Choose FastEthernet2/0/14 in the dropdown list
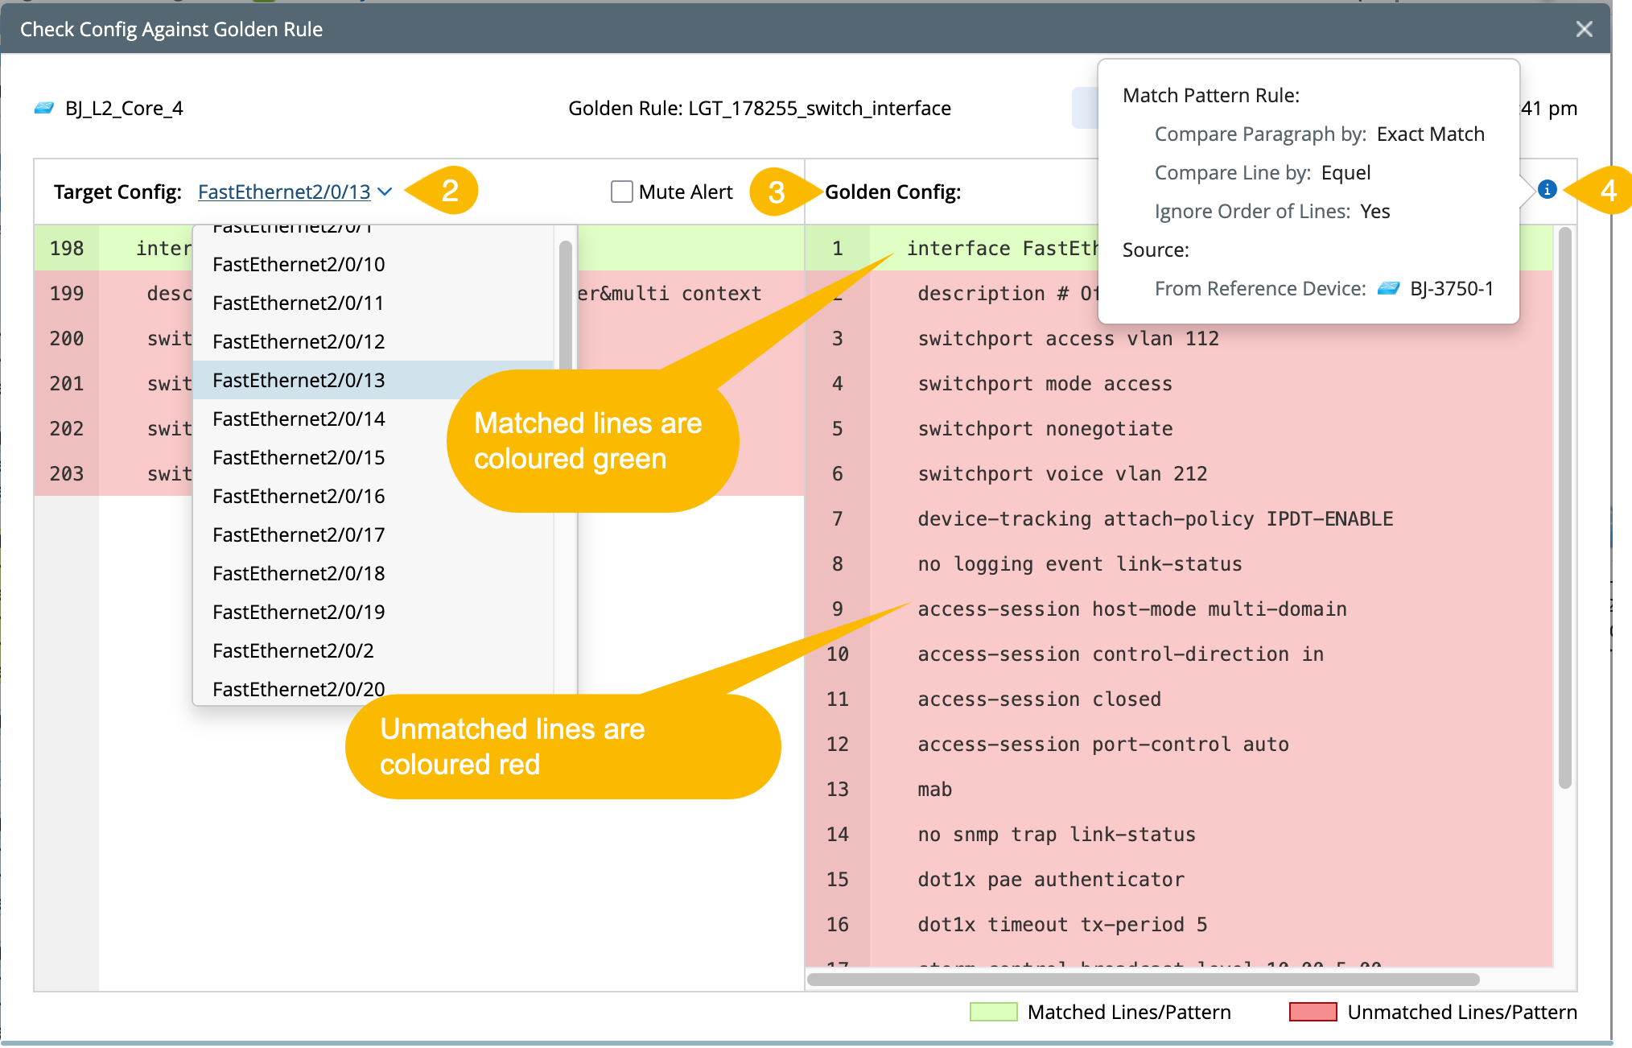1632x1048 pixels. click(299, 419)
